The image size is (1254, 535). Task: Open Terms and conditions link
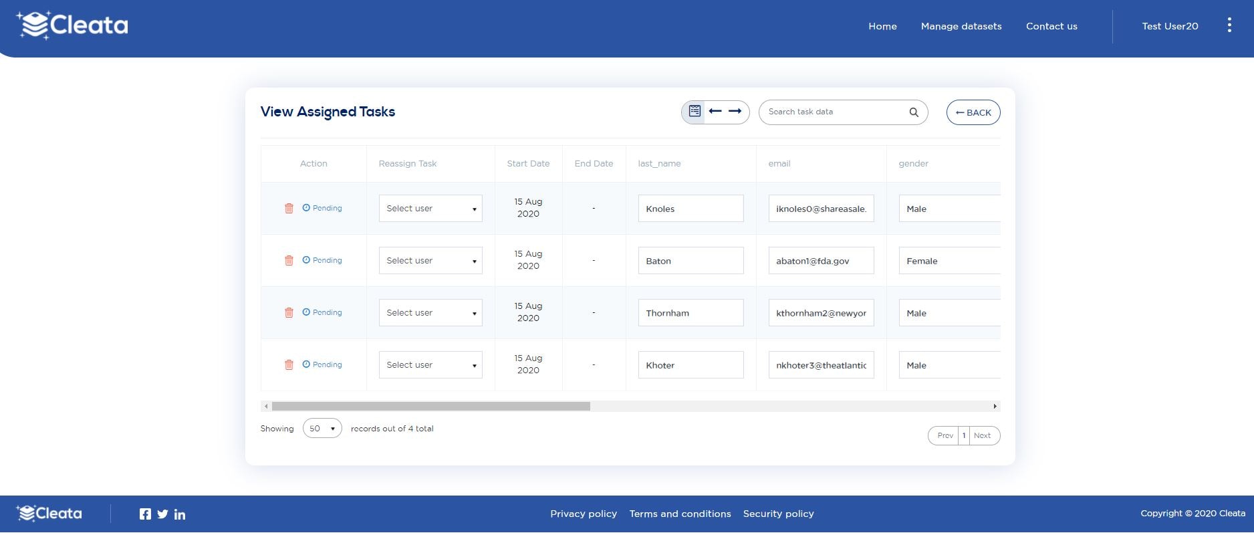680,514
